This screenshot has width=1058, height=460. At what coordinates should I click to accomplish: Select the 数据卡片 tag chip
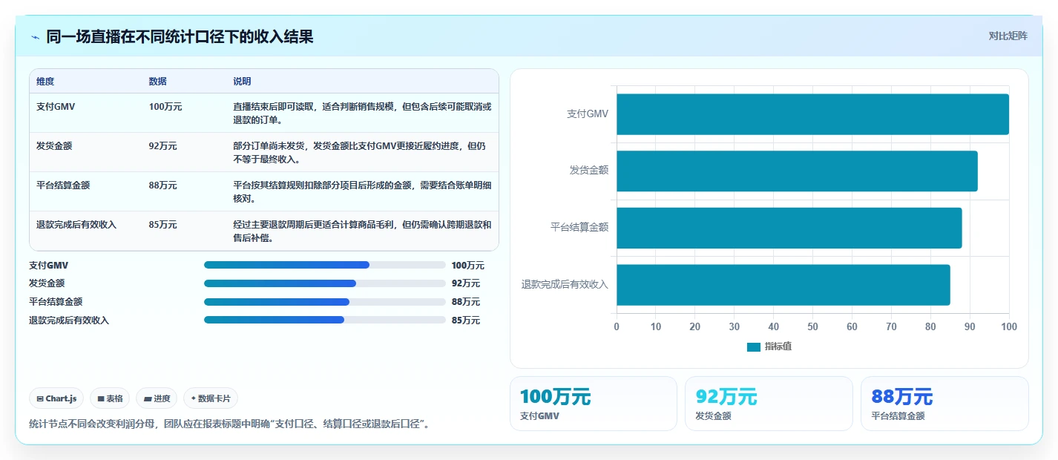click(x=211, y=398)
